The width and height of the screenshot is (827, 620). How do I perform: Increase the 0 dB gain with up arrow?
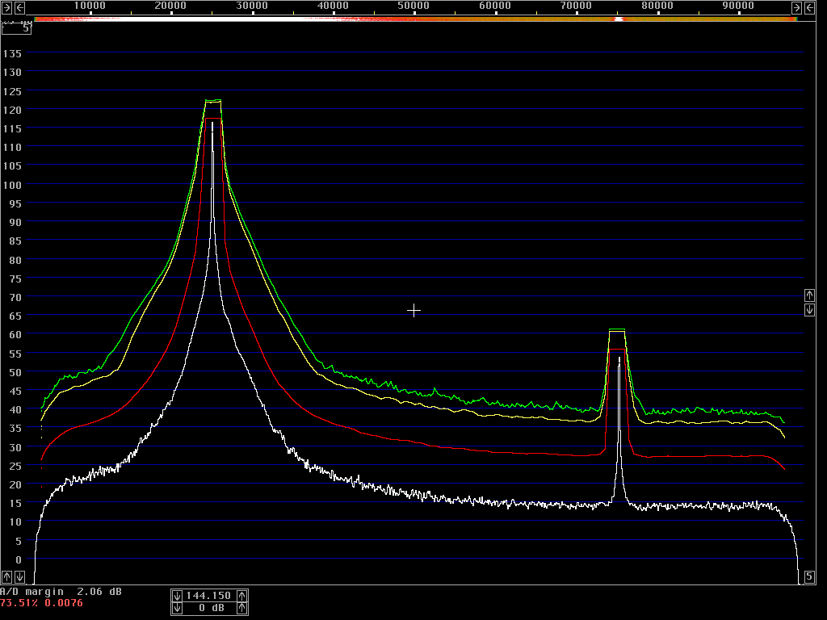(241, 609)
